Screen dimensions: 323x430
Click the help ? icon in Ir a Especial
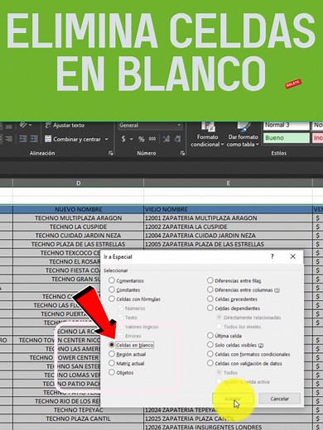[x=272, y=256]
